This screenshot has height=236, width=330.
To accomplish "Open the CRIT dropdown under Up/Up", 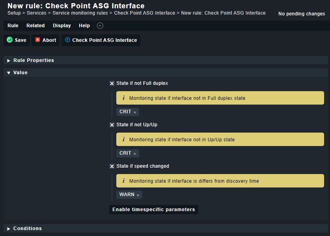I will 128,153.
